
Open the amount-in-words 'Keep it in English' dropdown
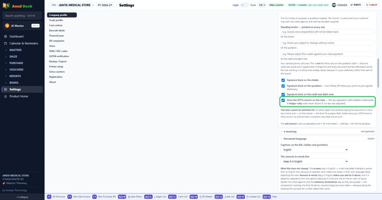(x=314, y=162)
